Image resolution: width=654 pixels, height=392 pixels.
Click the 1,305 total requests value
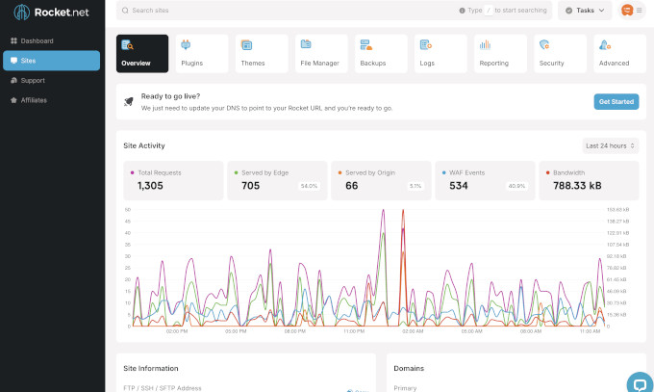(150, 186)
